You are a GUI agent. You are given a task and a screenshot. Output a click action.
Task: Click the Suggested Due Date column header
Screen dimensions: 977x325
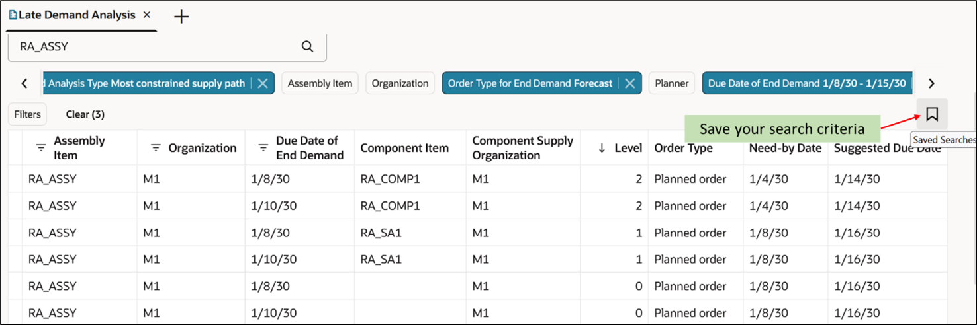tap(887, 148)
